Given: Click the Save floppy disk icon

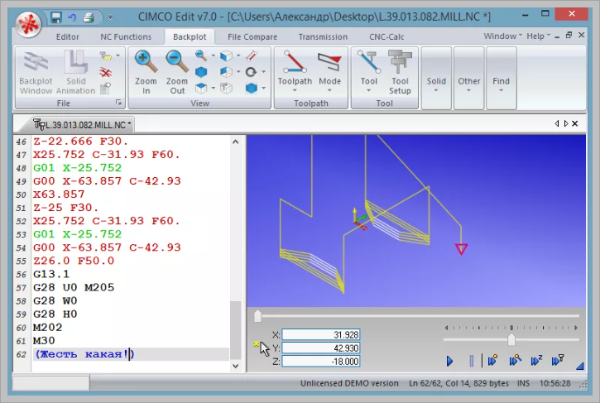Looking at the screenshot, I should pyautogui.click(x=56, y=17).
